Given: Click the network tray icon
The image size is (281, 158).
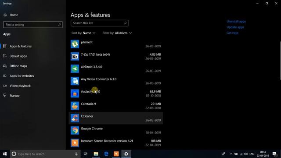Looking at the screenshot, I should (x=241, y=154).
